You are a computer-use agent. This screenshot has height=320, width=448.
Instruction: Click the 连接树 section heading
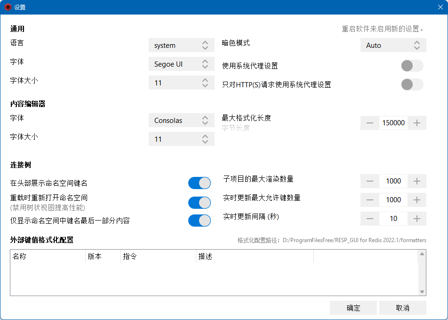pos(21,165)
